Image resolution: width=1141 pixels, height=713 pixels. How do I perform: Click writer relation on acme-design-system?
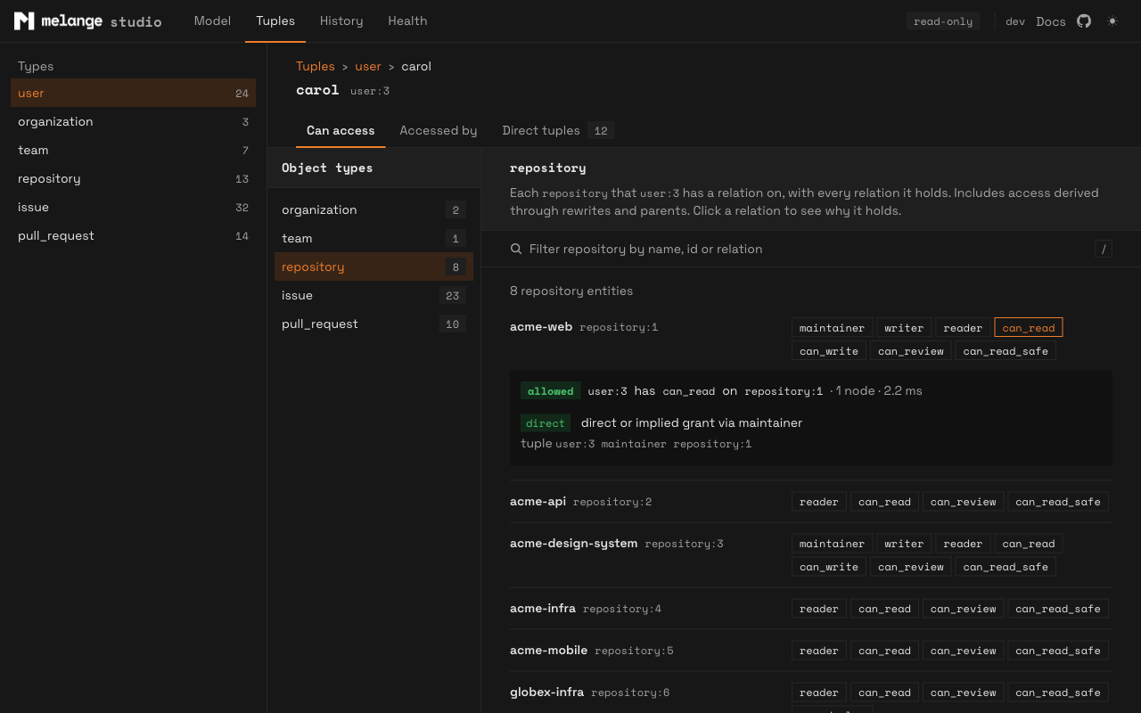click(x=904, y=544)
